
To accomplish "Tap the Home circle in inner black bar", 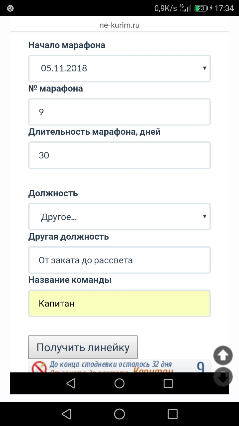I will coord(119,383).
